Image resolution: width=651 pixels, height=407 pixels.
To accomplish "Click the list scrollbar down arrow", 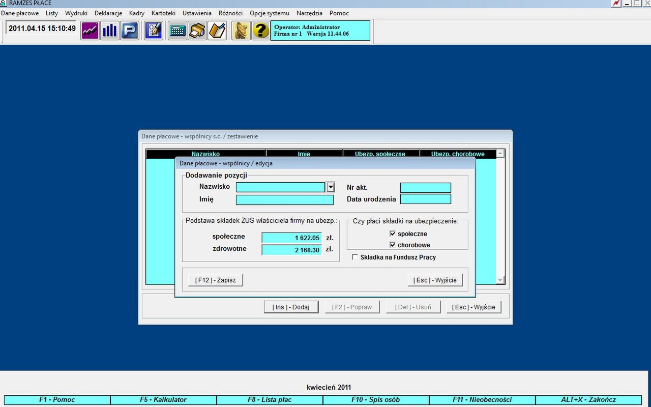I will pos(500,280).
